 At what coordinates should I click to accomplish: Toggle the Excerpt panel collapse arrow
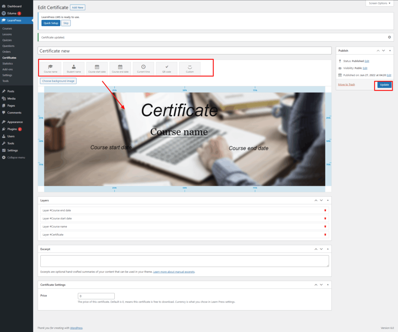tap(328, 249)
